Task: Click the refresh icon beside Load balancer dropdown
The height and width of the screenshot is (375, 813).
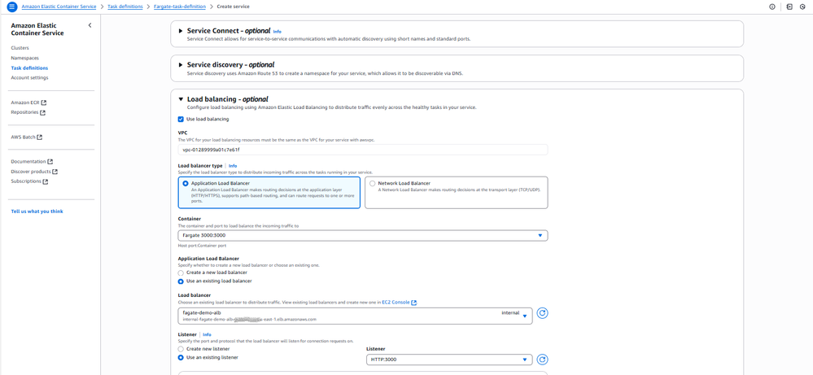Action: pos(542,313)
